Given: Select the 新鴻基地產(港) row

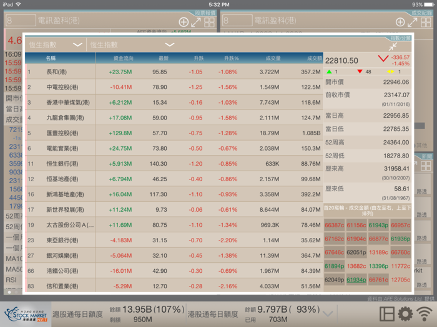Looking at the screenshot, I should (x=174, y=194).
